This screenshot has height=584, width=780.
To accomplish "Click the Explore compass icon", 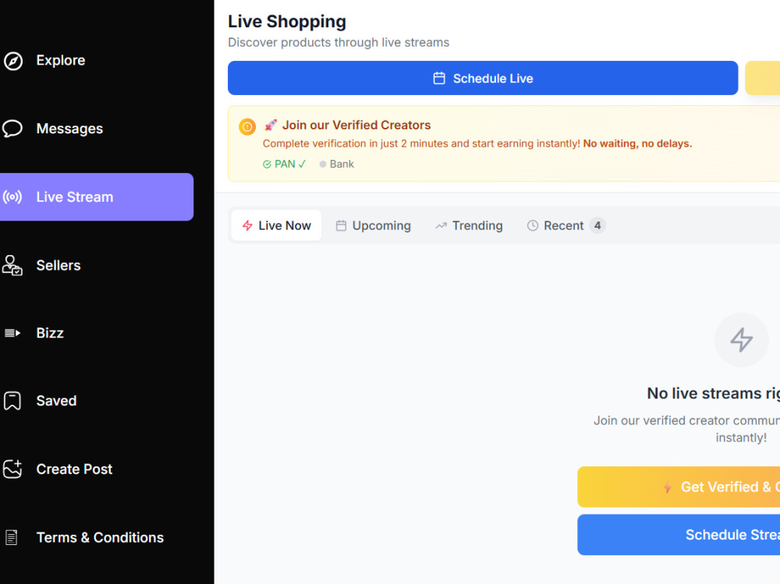I will click(13, 61).
